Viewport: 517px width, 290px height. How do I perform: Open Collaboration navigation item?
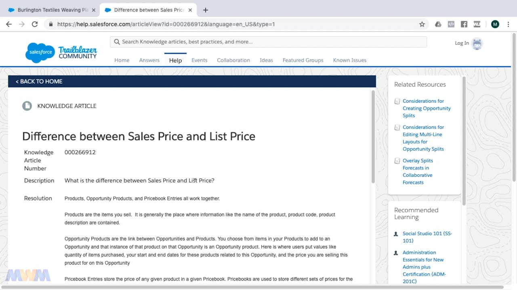[233, 60]
